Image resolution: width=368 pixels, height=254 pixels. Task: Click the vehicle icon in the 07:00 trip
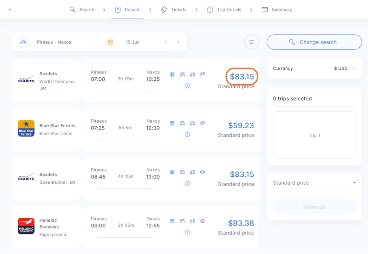192,74
